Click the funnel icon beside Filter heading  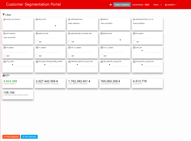tap(3, 14)
